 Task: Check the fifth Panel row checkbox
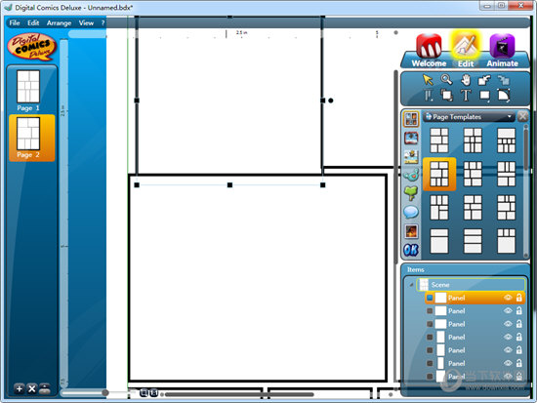tap(430, 350)
